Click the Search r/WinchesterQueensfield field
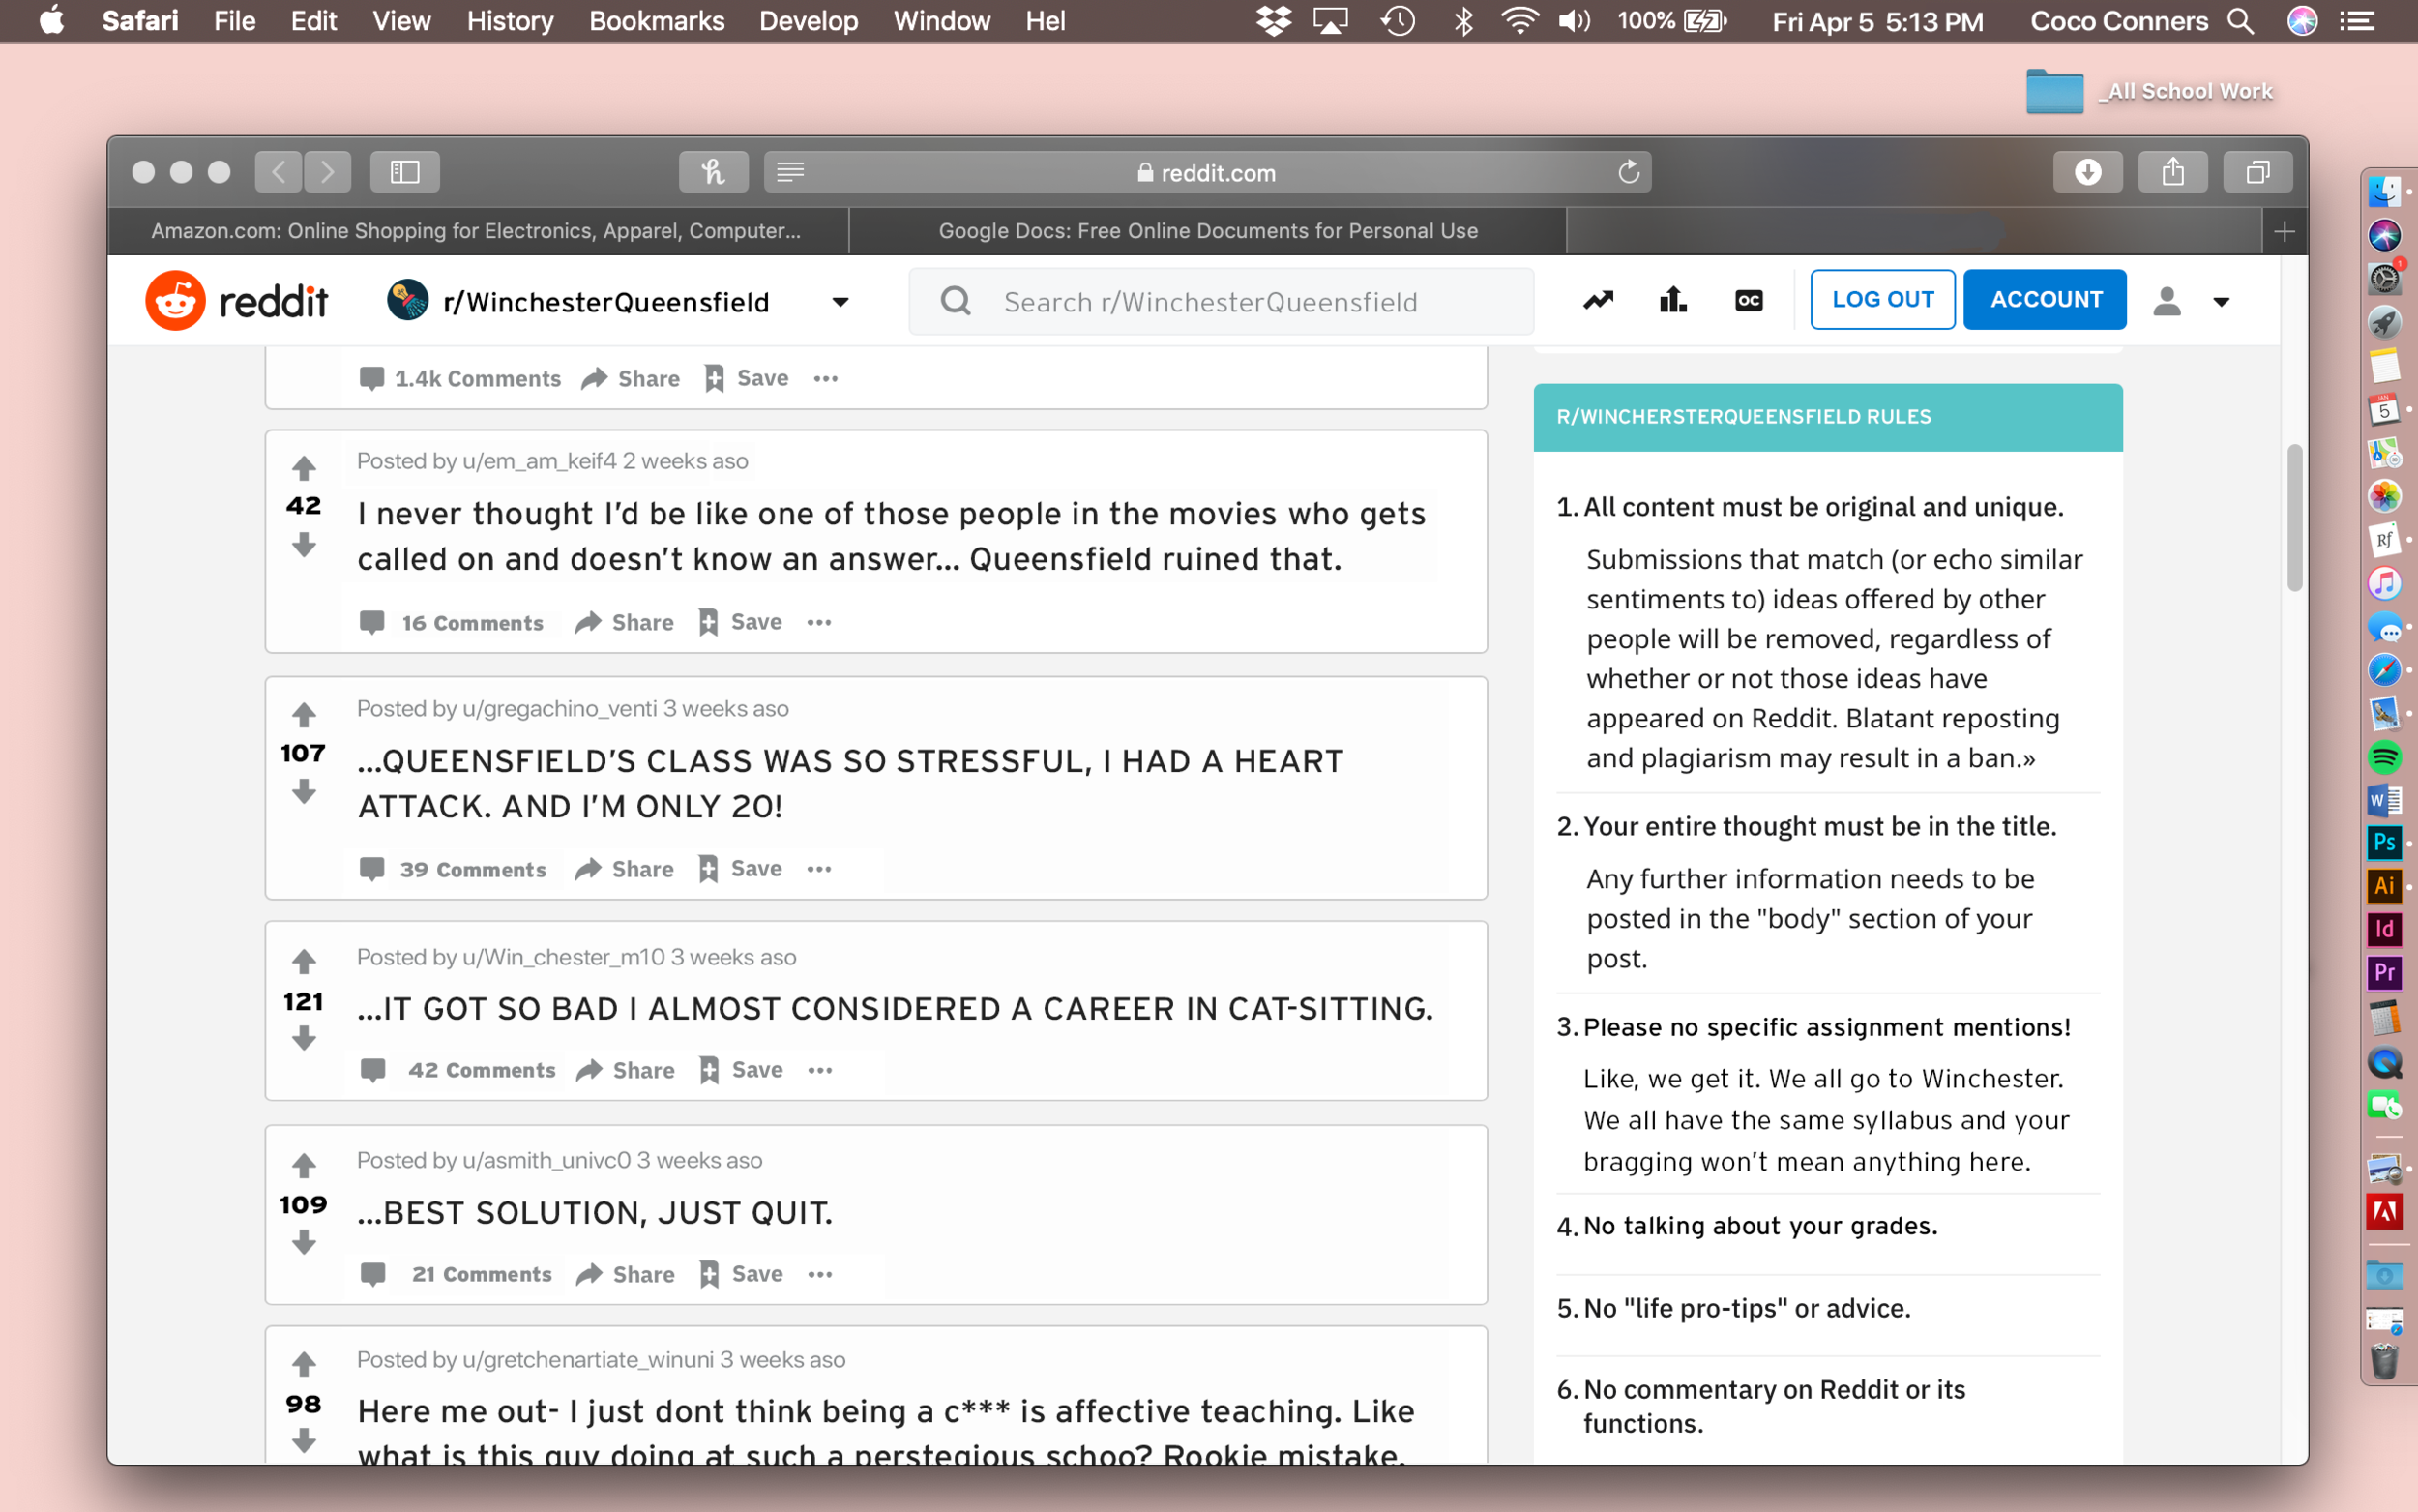 point(1221,301)
